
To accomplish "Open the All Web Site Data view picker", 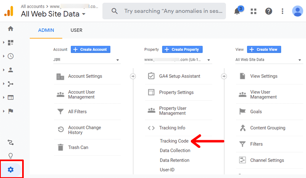I will 53,14.
